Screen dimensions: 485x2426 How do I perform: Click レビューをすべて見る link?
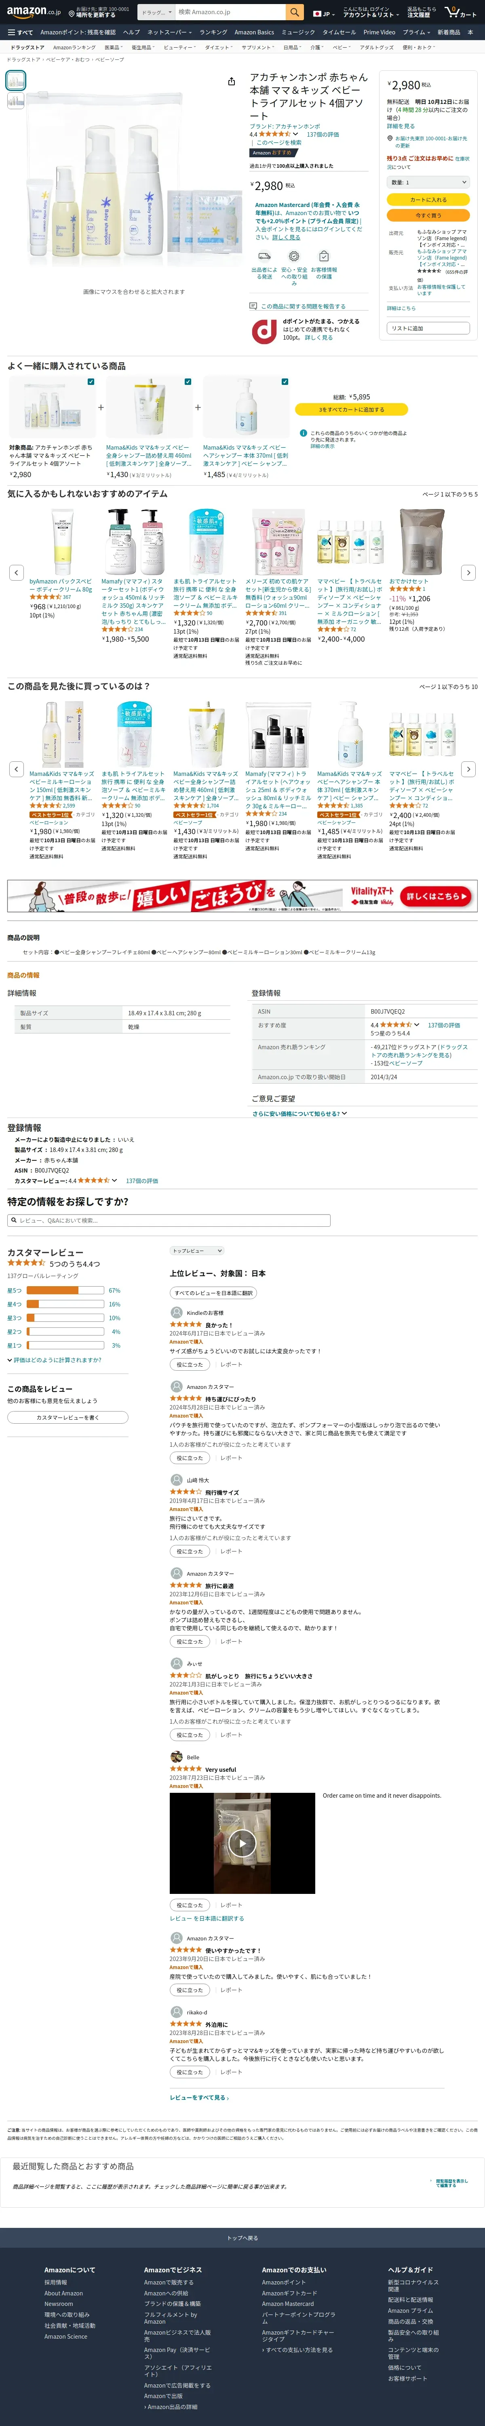pyautogui.click(x=200, y=2097)
